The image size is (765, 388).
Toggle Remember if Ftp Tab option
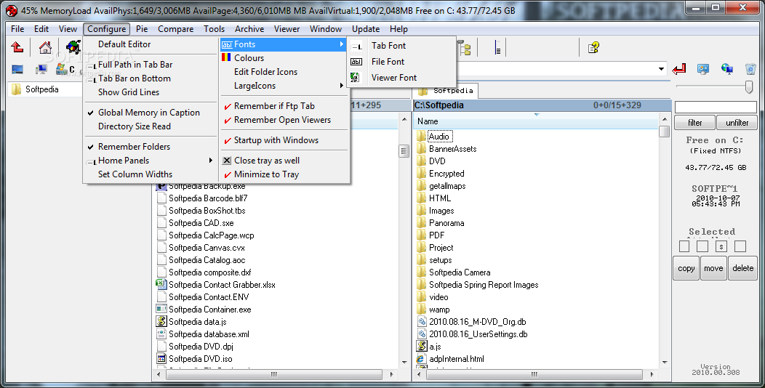point(274,106)
